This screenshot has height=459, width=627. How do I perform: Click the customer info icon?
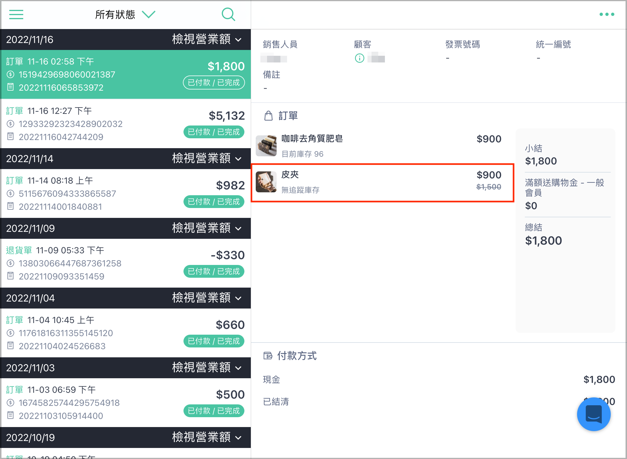(359, 58)
